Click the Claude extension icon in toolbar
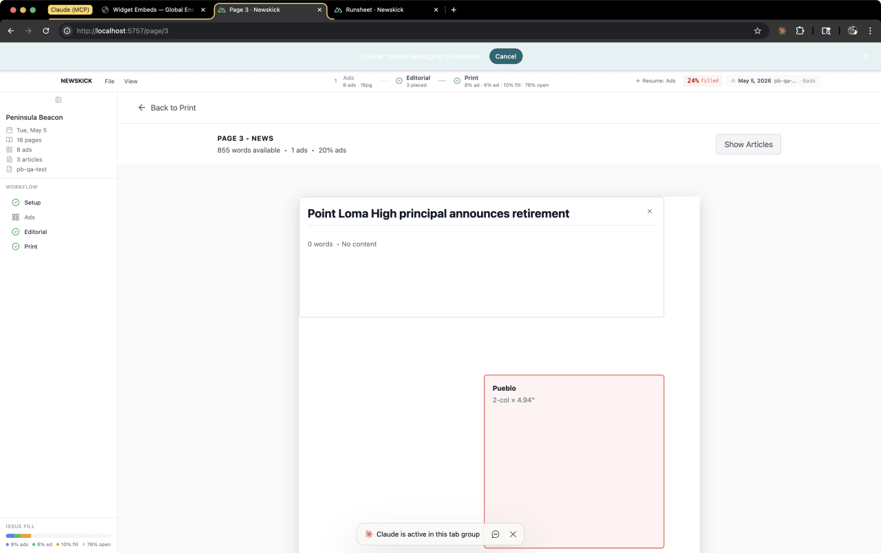This screenshot has height=553, width=881. coord(782,31)
